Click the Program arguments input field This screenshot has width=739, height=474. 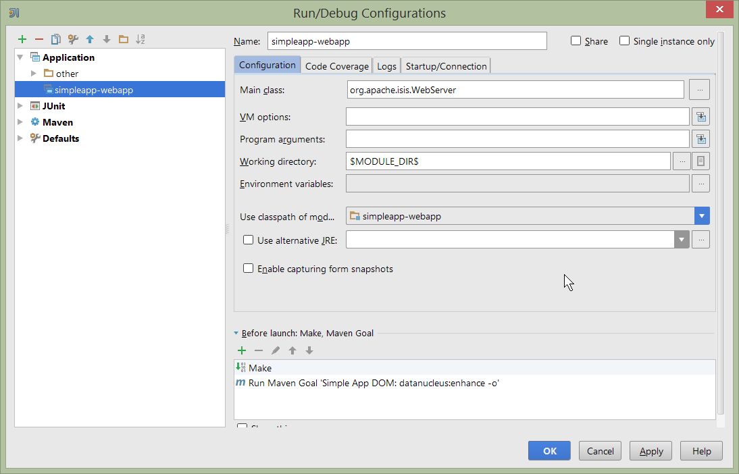pos(517,139)
